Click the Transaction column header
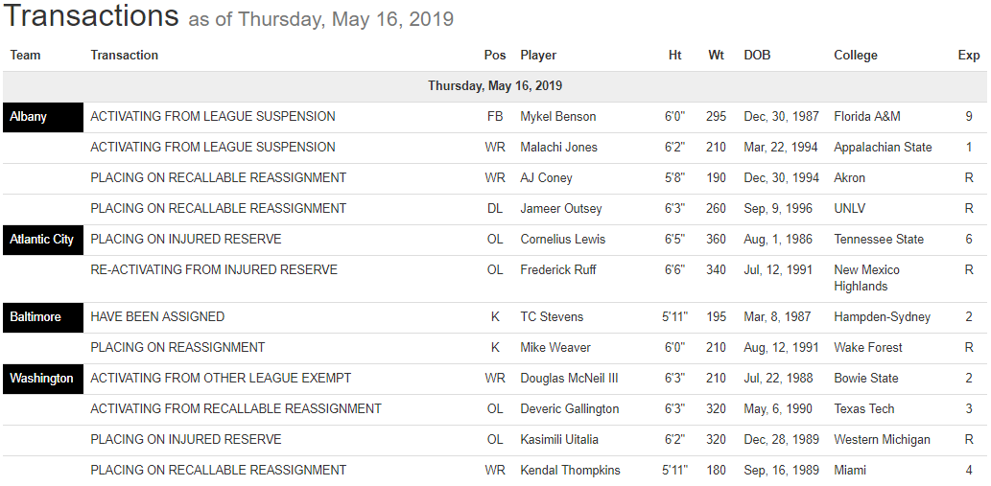 coord(125,56)
